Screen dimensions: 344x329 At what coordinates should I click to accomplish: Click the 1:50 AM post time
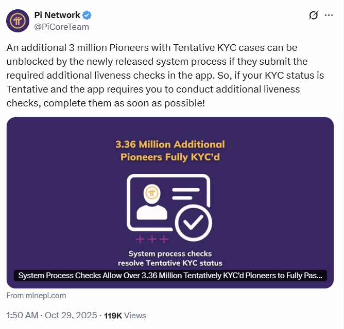22,315
